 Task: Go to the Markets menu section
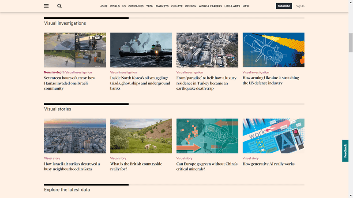point(162,6)
